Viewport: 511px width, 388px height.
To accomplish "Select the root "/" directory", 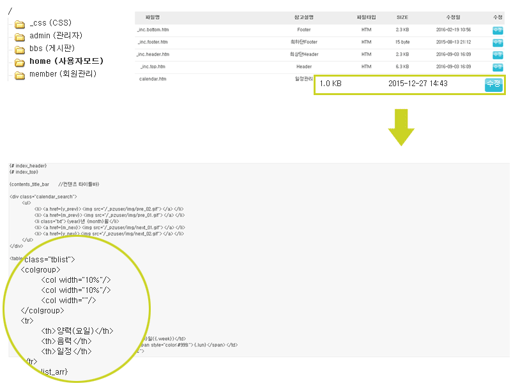I will click(x=10, y=11).
